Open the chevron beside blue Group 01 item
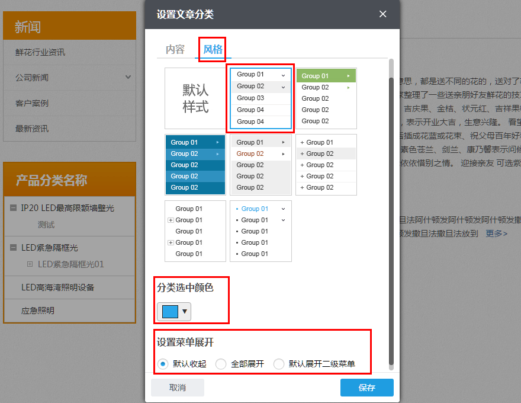Screen dimensions: 521x403 click(x=218, y=142)
